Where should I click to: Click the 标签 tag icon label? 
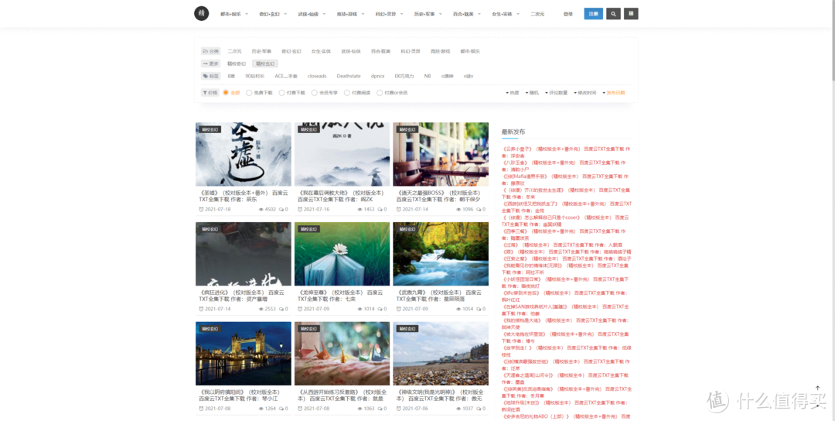point(211,76)
